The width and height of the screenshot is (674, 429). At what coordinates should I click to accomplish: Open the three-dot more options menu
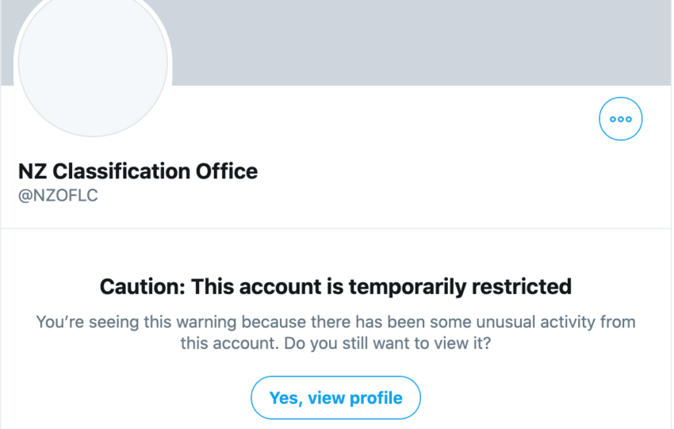tap(620, 119)
